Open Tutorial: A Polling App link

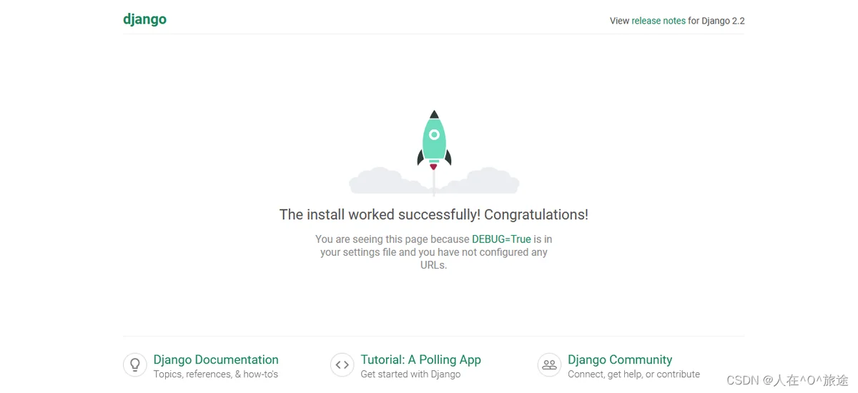coord(420,359)
